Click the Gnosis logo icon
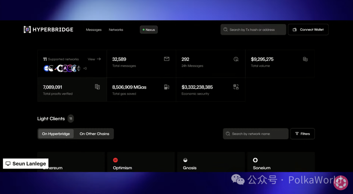 tap(185, 160)
